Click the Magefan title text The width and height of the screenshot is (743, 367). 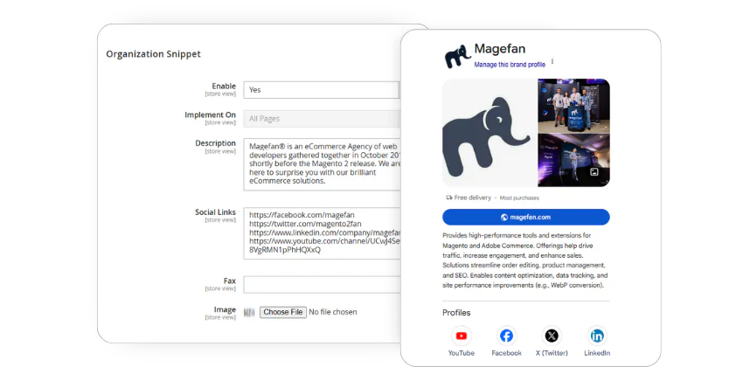(x=500, y=49)
